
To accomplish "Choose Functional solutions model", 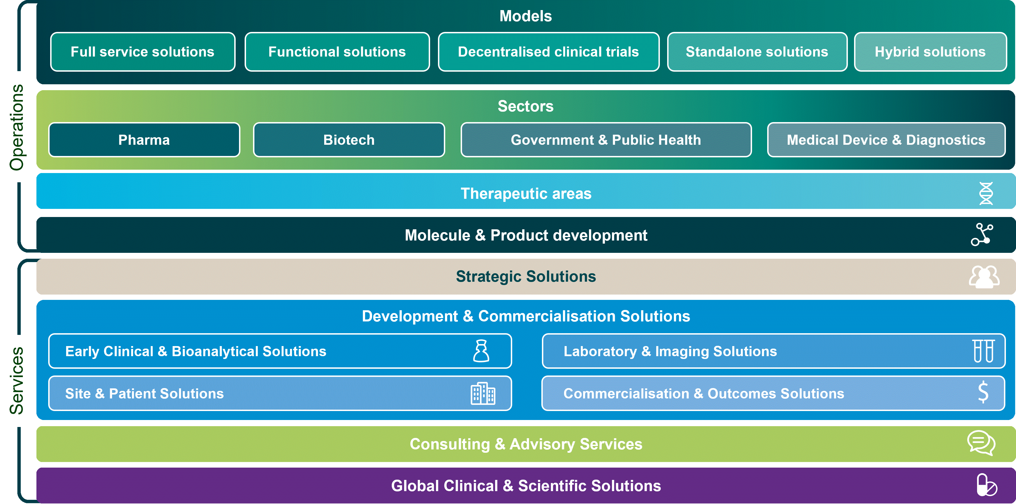I will click(x=337, y=52).
